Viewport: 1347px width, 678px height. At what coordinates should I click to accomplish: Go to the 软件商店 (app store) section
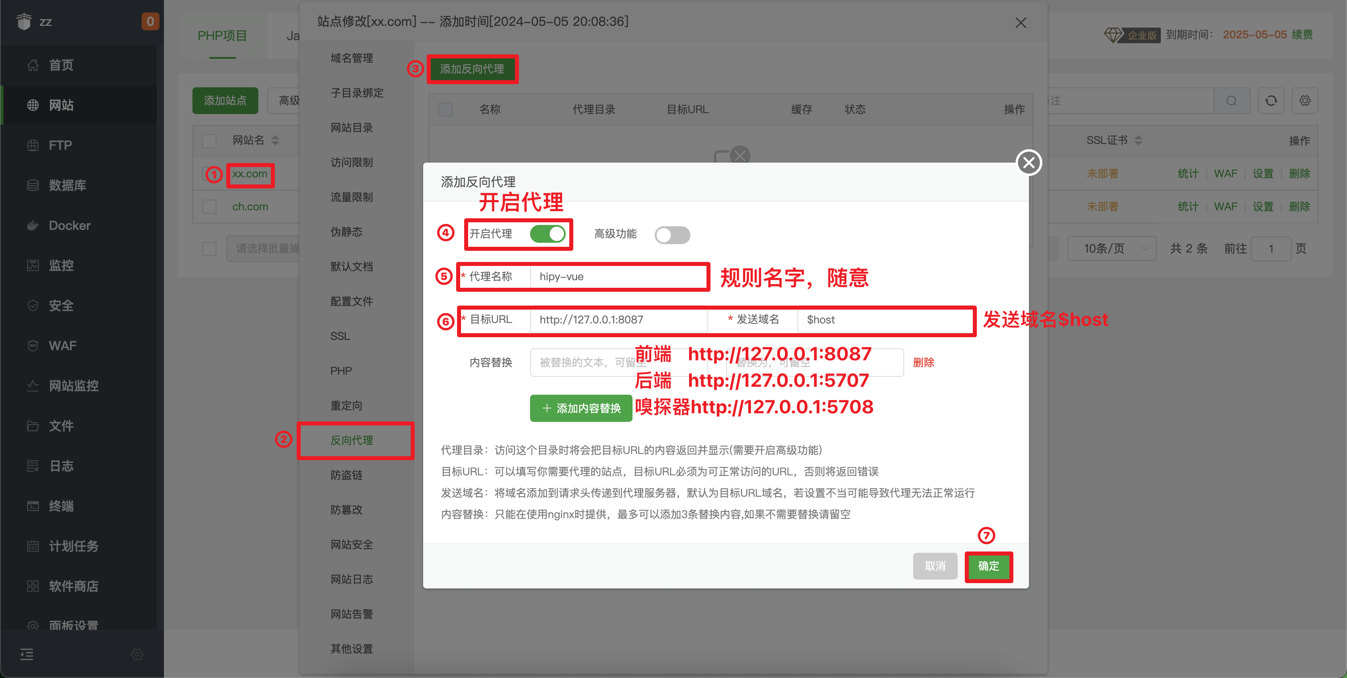click(x=73, y=586)
